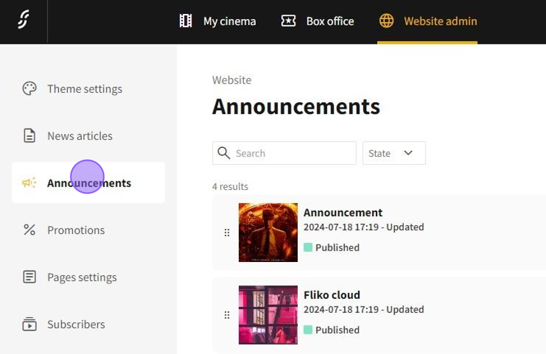Open the first item titled Announcement
Image resolution: width=546 pixels, height=354 pixels.
click(x=343, y=213)
